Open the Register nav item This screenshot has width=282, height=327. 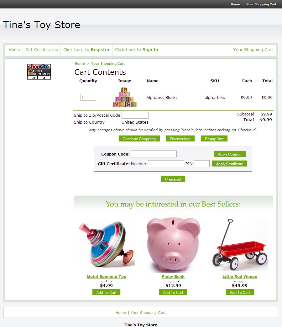[x=86, y=50]
